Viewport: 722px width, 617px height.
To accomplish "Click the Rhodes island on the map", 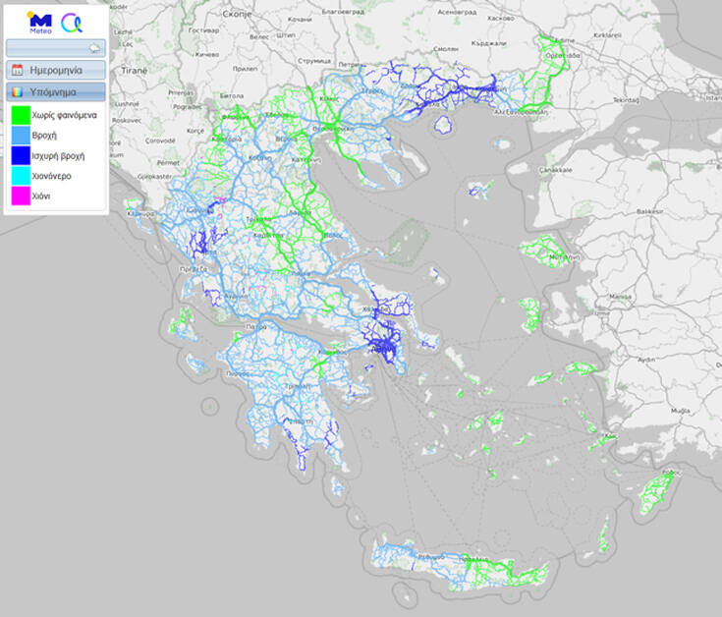I will [653, 491].
